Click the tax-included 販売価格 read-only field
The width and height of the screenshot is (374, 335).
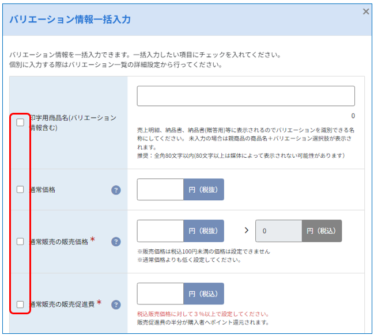[278, 231]
